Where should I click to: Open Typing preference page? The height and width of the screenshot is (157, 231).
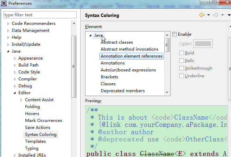click(32, 148)
